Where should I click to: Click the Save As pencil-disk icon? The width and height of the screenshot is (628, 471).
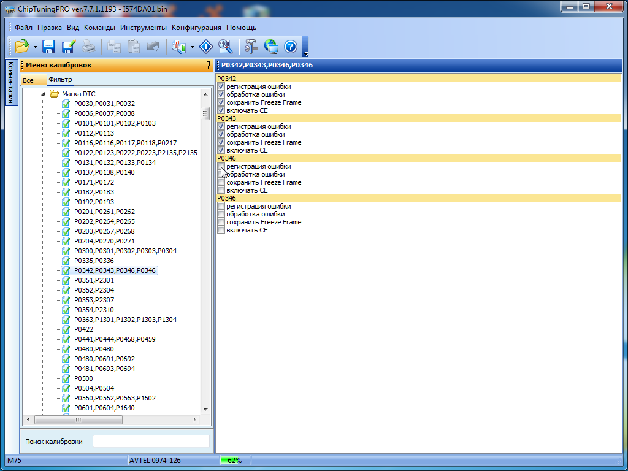point(68,47)
